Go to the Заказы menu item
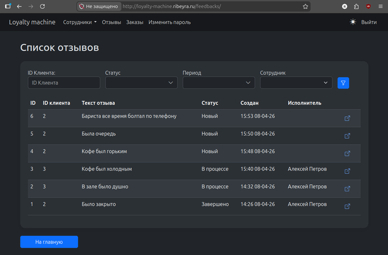The width and height of the screenshot is (388, 255). click(x=135, y=23)
